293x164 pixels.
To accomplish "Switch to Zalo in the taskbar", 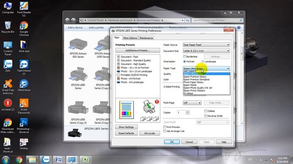I will pos(46,160).
